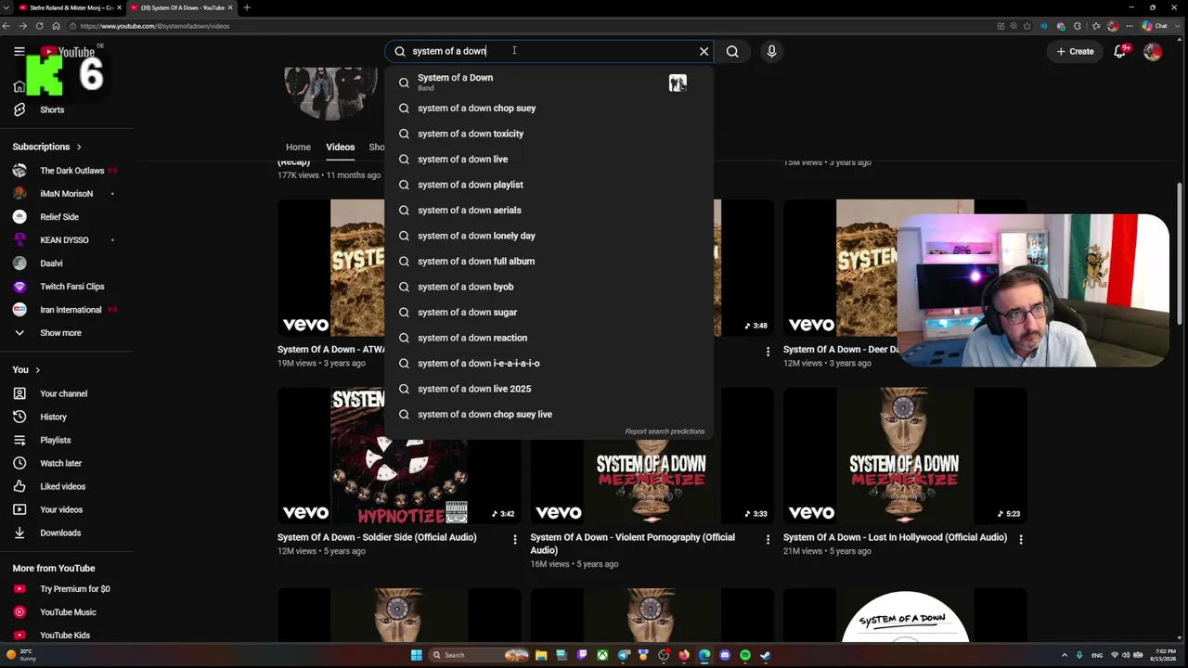This screenshot has width=1188, height=668.
Task: Choose the 'System of a Down' band suggestion
Action: click(x=549, y=83)
